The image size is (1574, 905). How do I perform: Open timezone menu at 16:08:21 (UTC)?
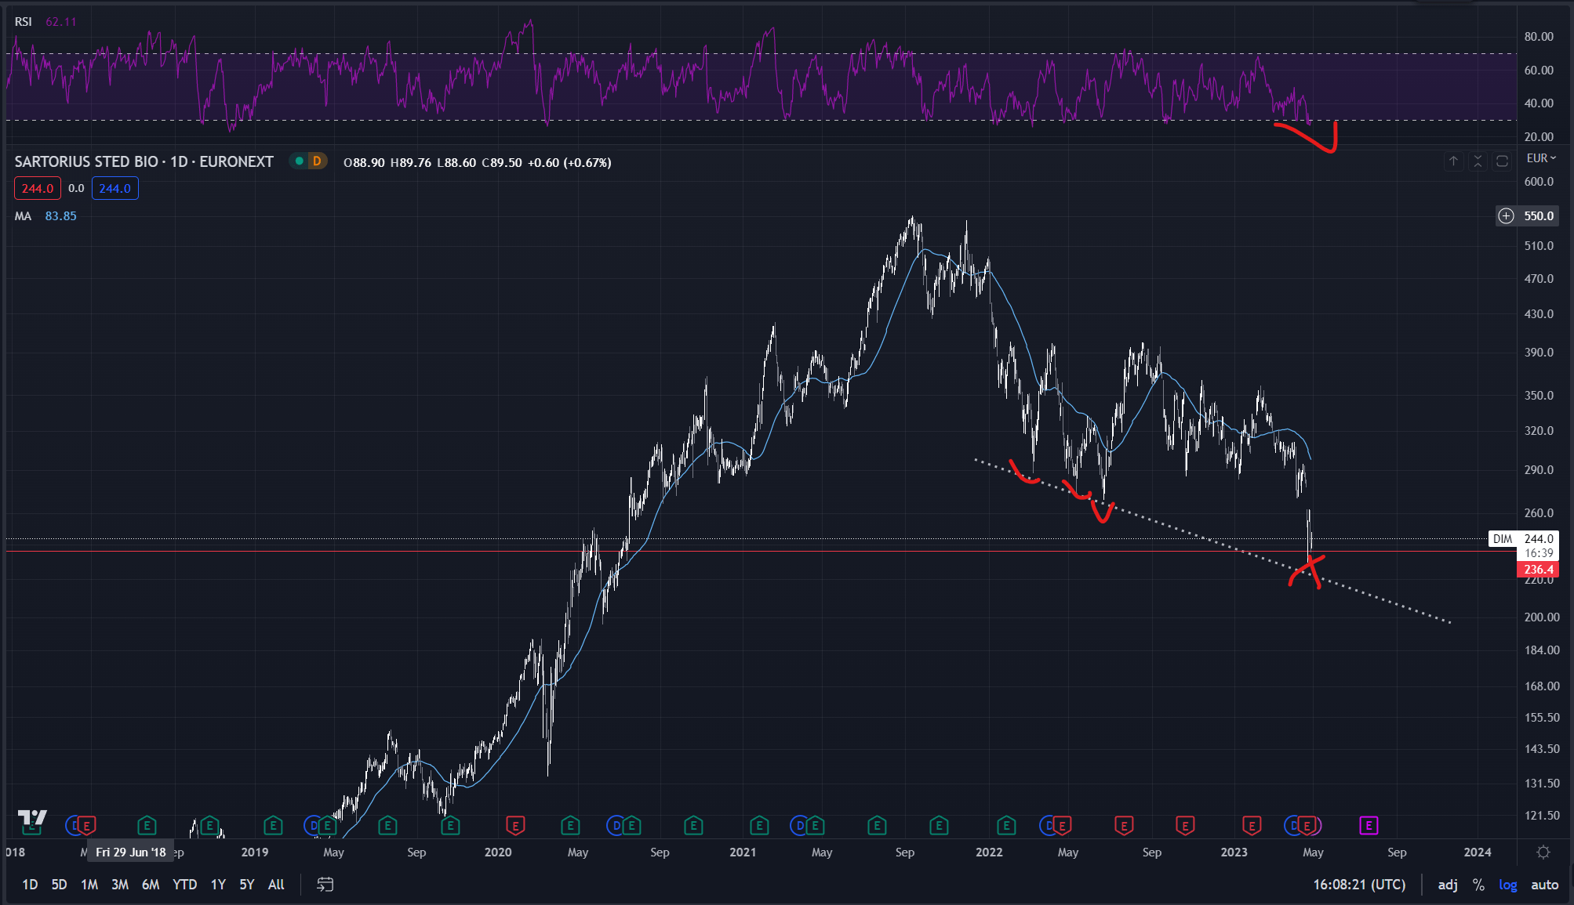click(x=1359, y=885)
